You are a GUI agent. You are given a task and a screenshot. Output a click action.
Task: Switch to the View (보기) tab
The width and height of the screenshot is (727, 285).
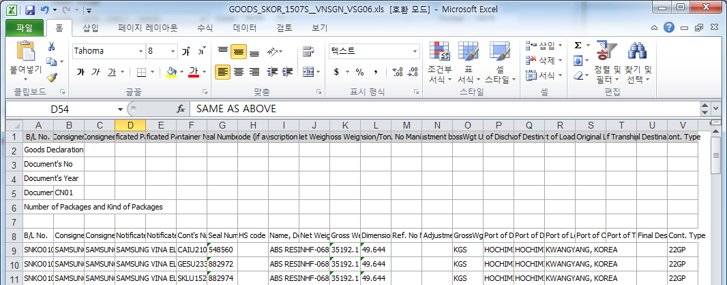(320, 28)
